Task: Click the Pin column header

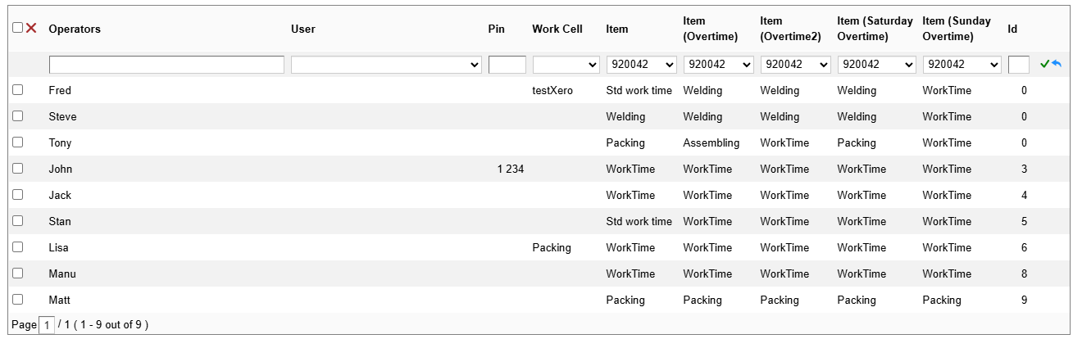Action: pyautogui.click(x=497, y=29)
